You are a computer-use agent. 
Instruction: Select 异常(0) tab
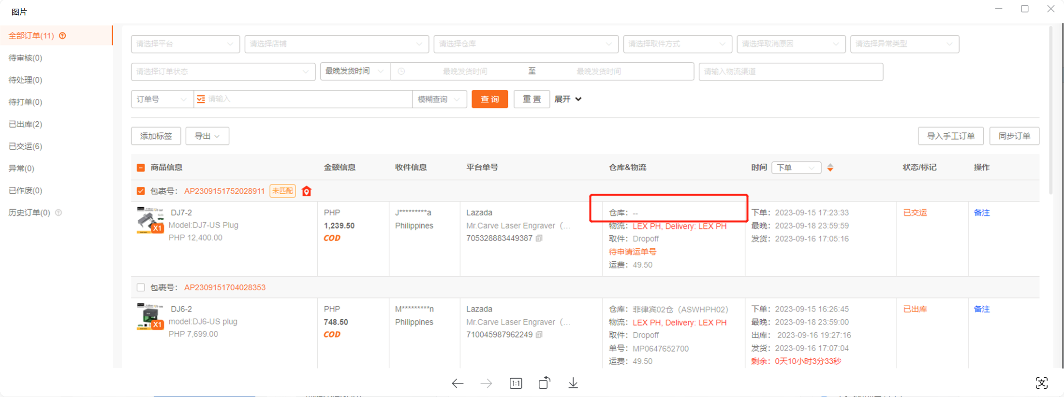tap(21, 169)
